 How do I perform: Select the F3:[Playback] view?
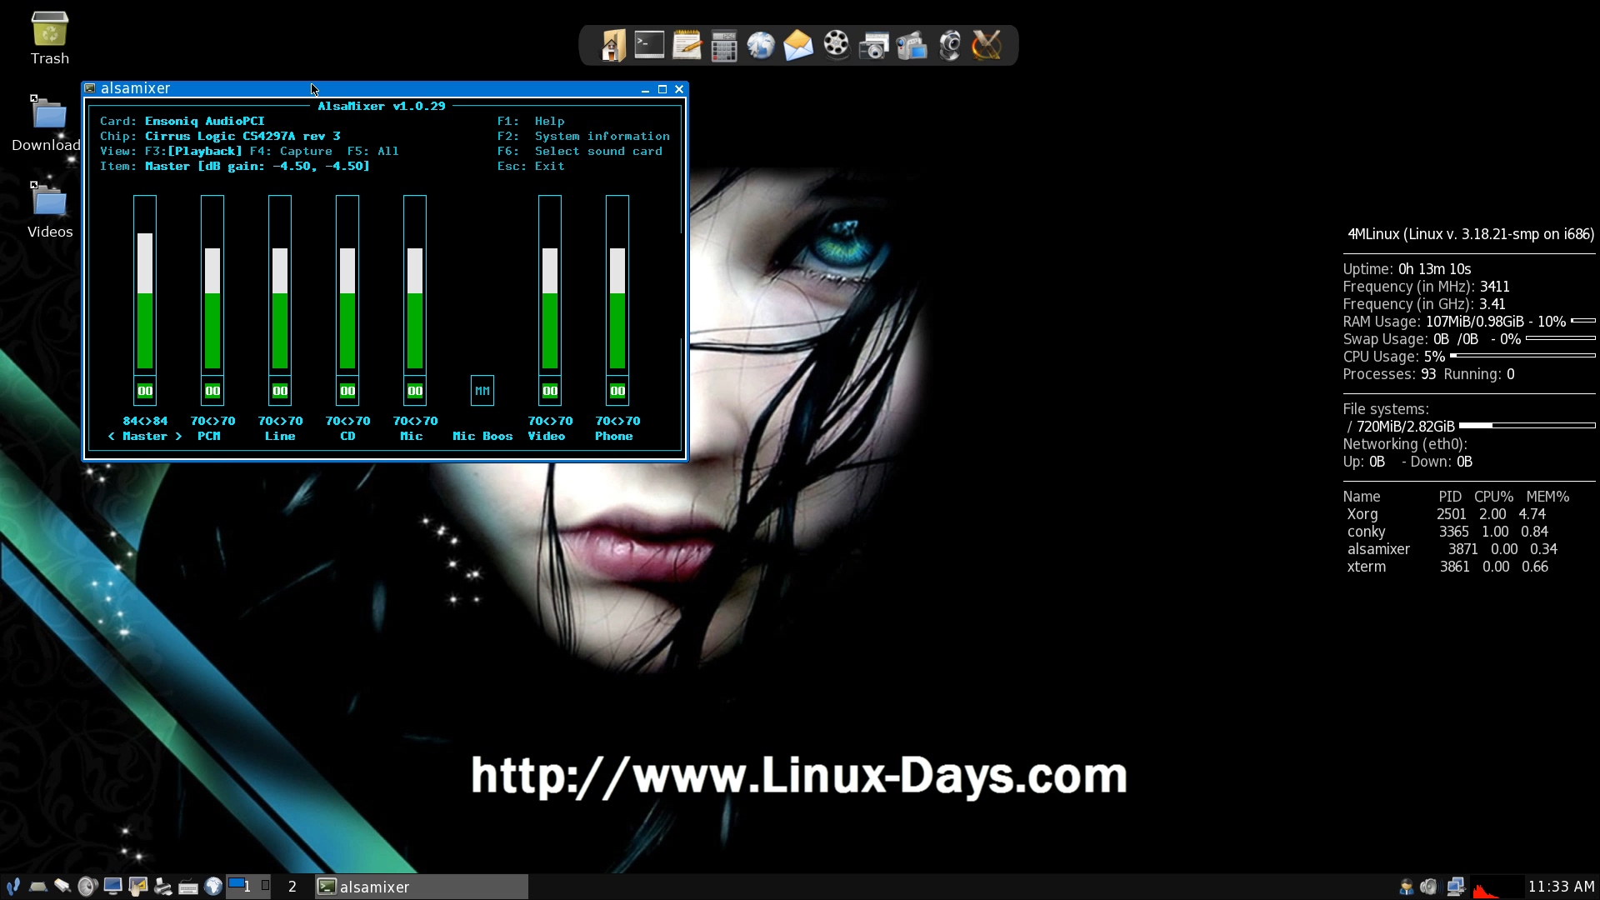tap(193, 151)
